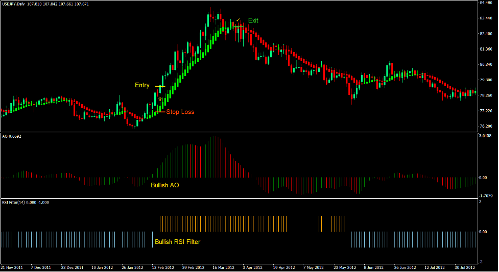Click the 13 Feb 2012 date label
This screenshot has height=272, width=499.
pyautogui.click(x=162, y=267)
